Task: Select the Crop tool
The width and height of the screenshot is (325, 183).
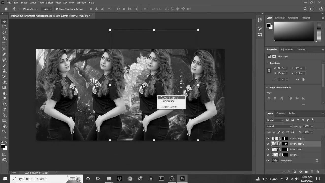Action: tap(4, 43)
